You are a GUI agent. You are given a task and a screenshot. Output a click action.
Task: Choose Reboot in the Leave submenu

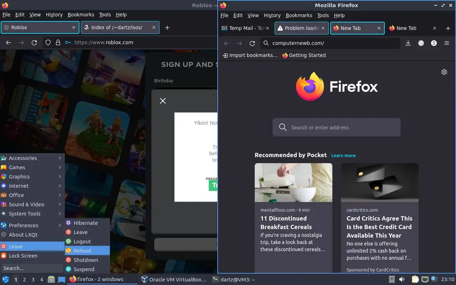87,250
